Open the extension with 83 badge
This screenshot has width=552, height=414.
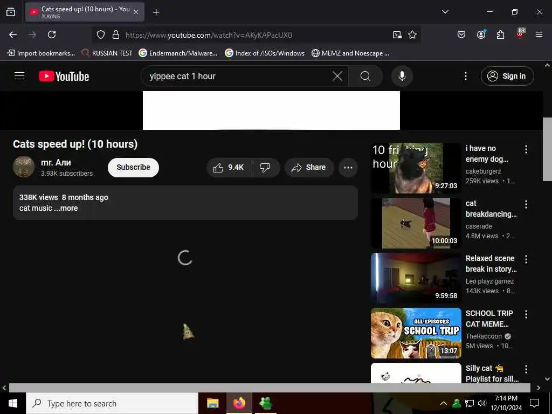point(520,34)
